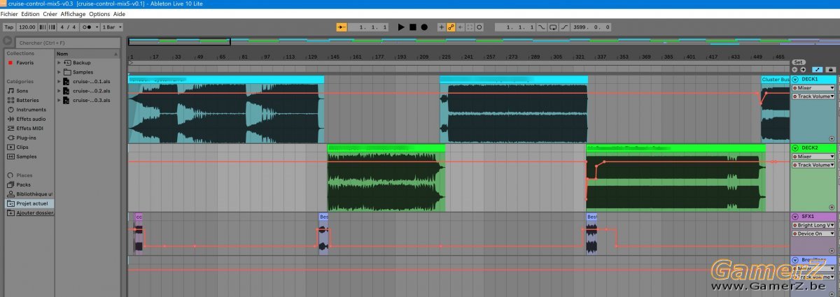Arm the Arrangement Record button

pos(424,27)
